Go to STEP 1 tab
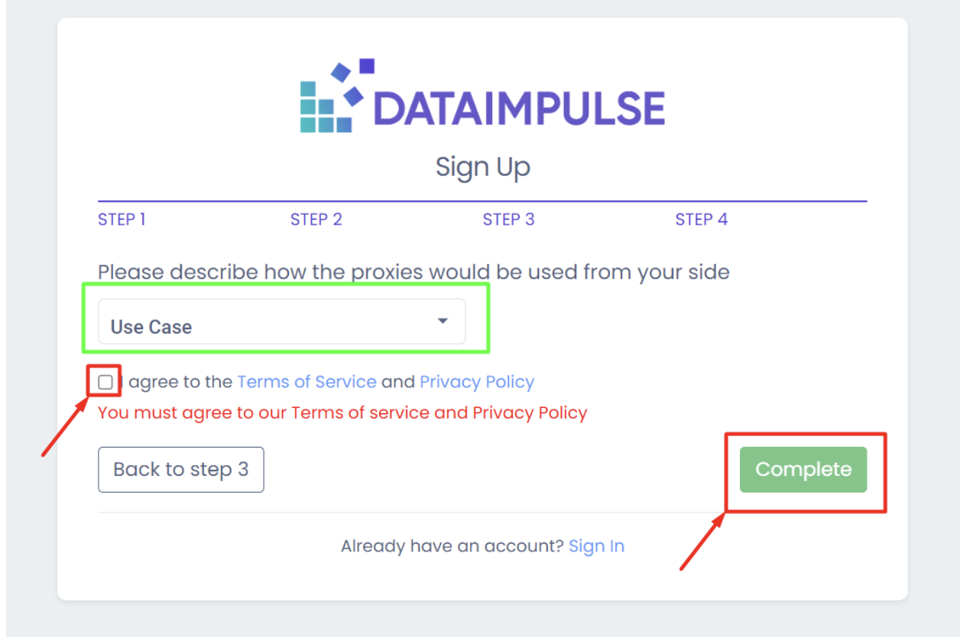The image size is (960, 637). pyautogui.click(x=122, y=220)
